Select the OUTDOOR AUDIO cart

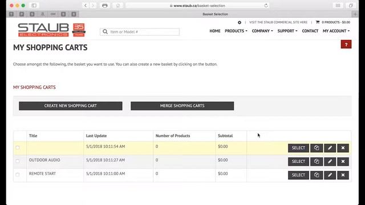pos(298,161)
